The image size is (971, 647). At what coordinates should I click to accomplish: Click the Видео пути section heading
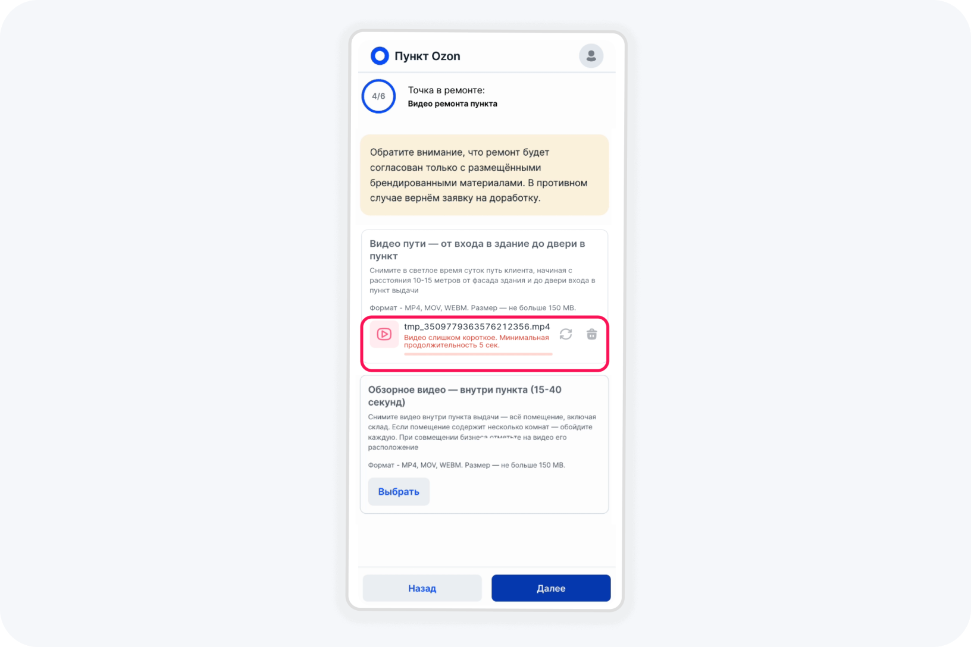(x=477, y=250)
